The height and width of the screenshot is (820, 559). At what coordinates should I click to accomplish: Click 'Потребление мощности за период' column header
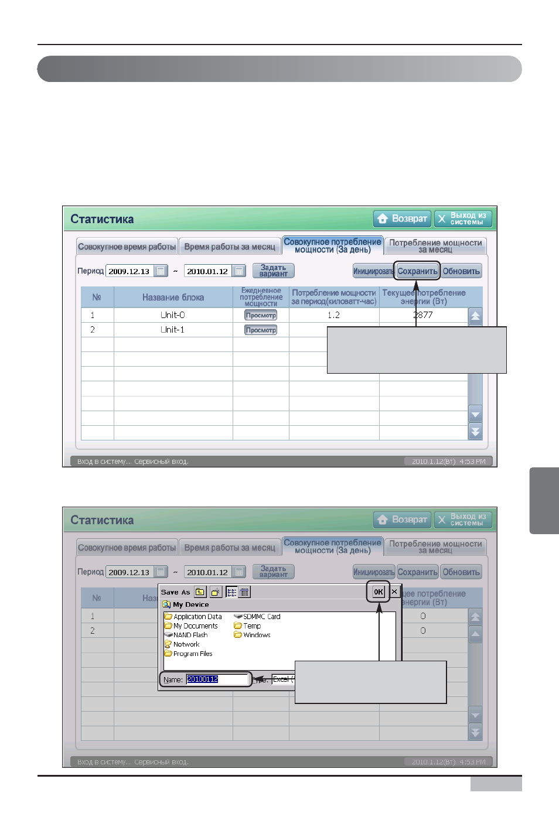[x=334, y=298]
